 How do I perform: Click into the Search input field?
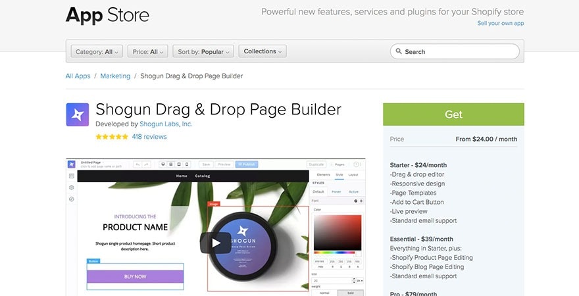[x=461, y=51]
